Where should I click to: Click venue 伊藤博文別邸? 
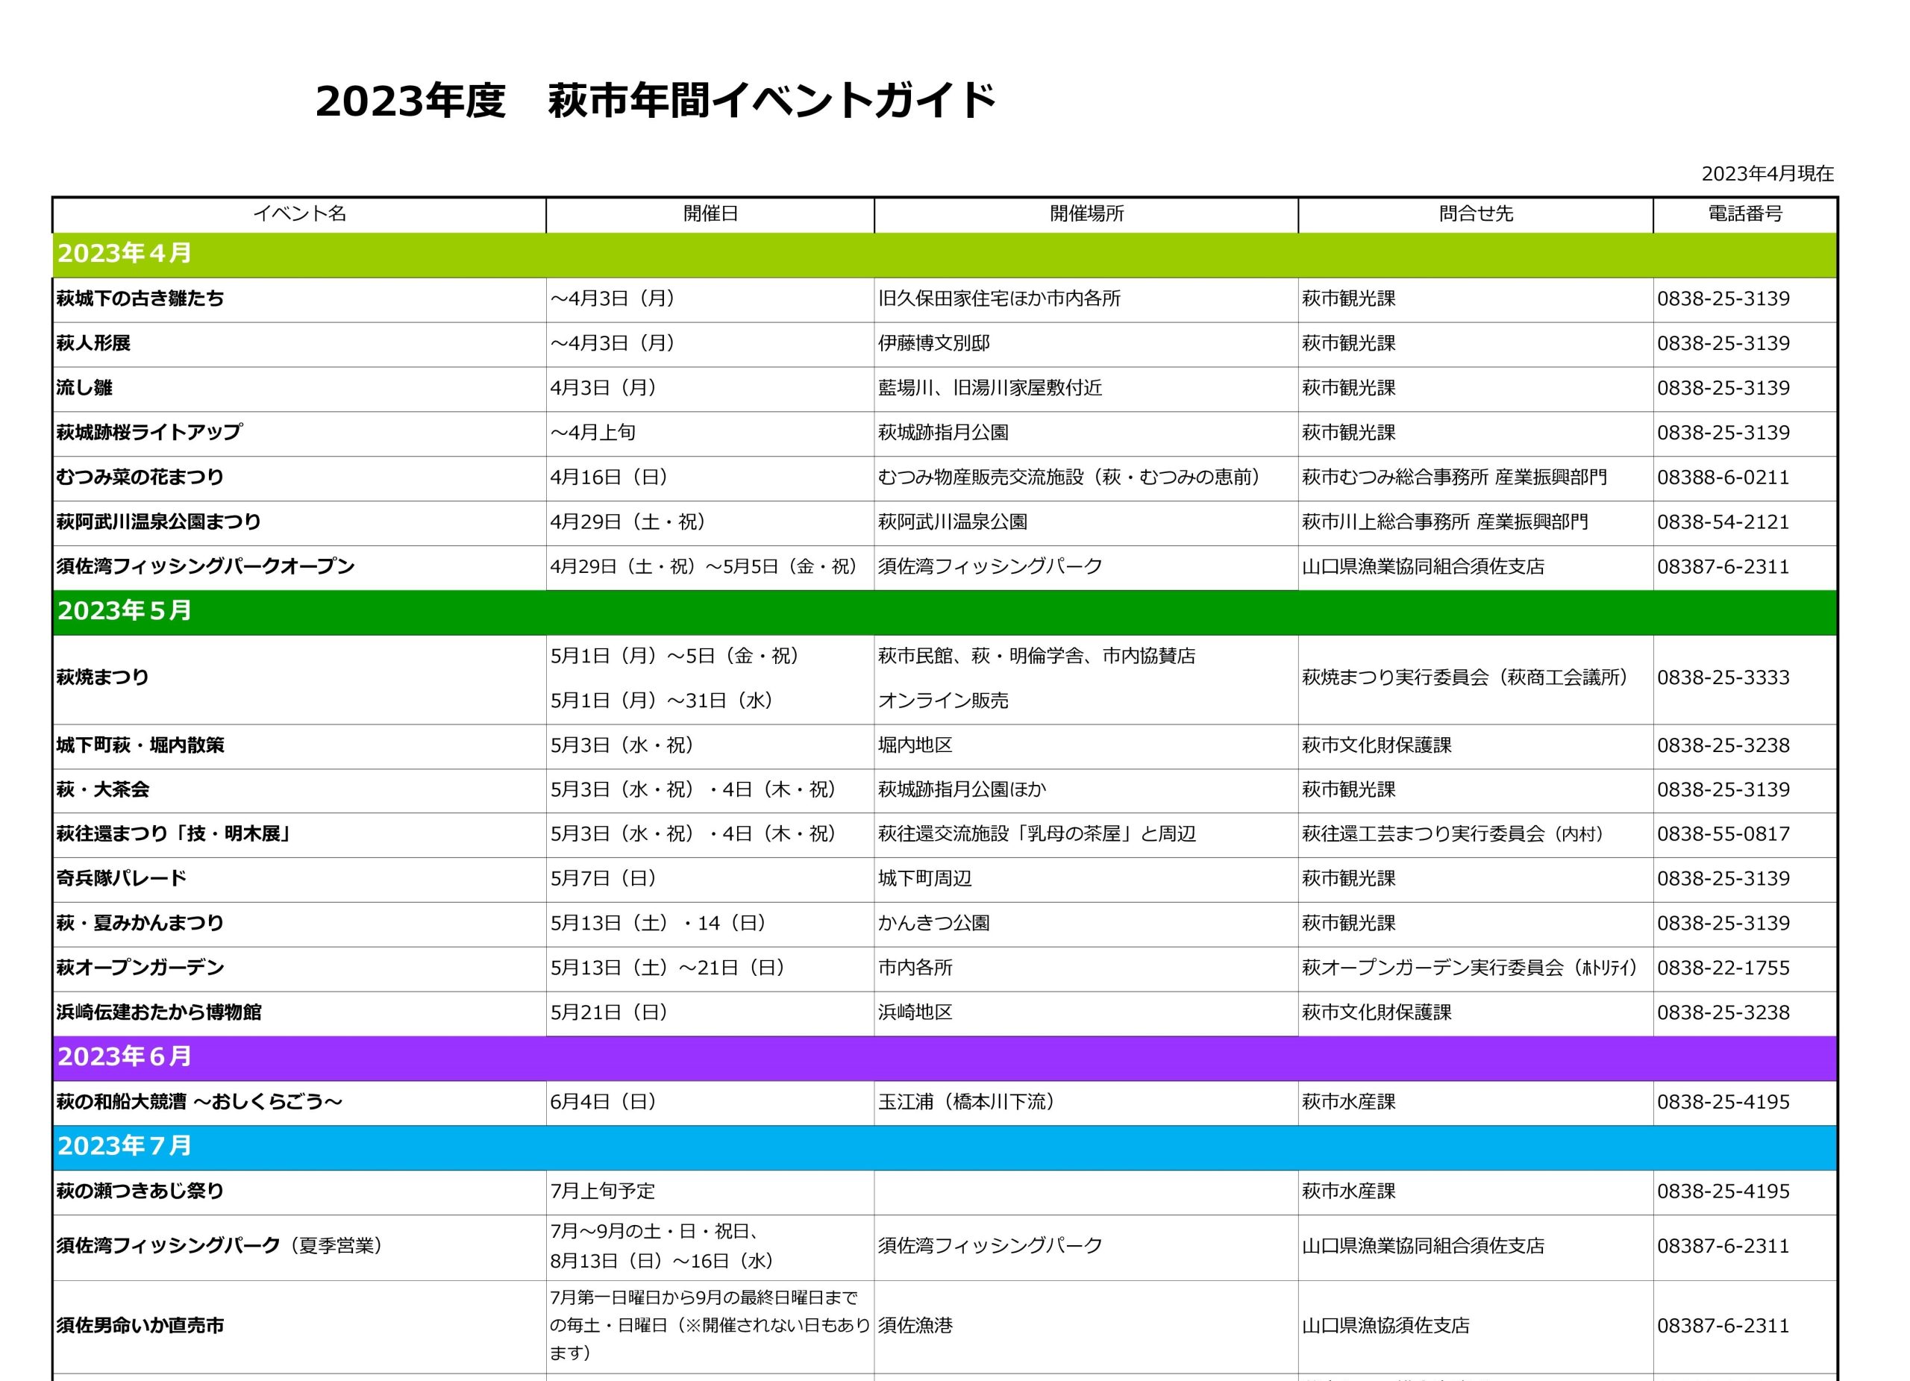(x=933, y=343)
